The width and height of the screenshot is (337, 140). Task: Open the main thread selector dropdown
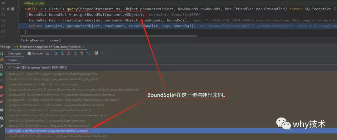(171, 67)
